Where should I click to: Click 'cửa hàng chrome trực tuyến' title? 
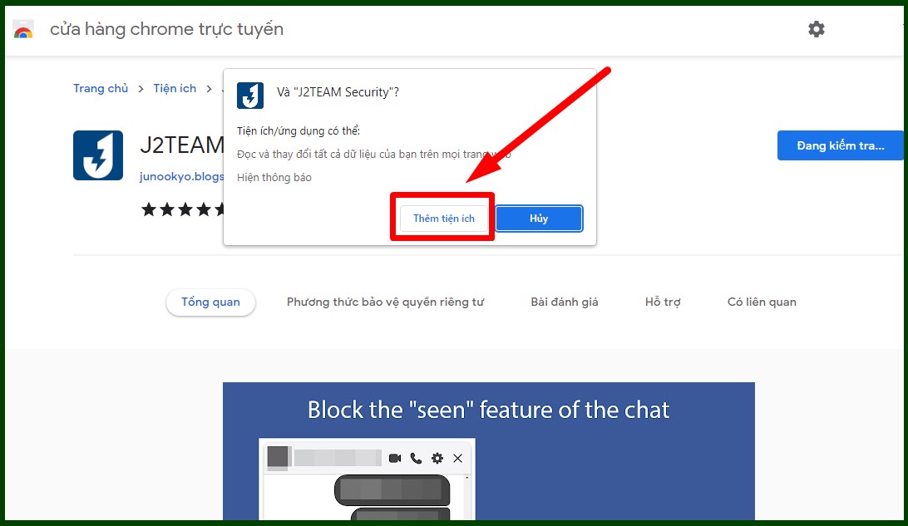click(x=167, y=29)
